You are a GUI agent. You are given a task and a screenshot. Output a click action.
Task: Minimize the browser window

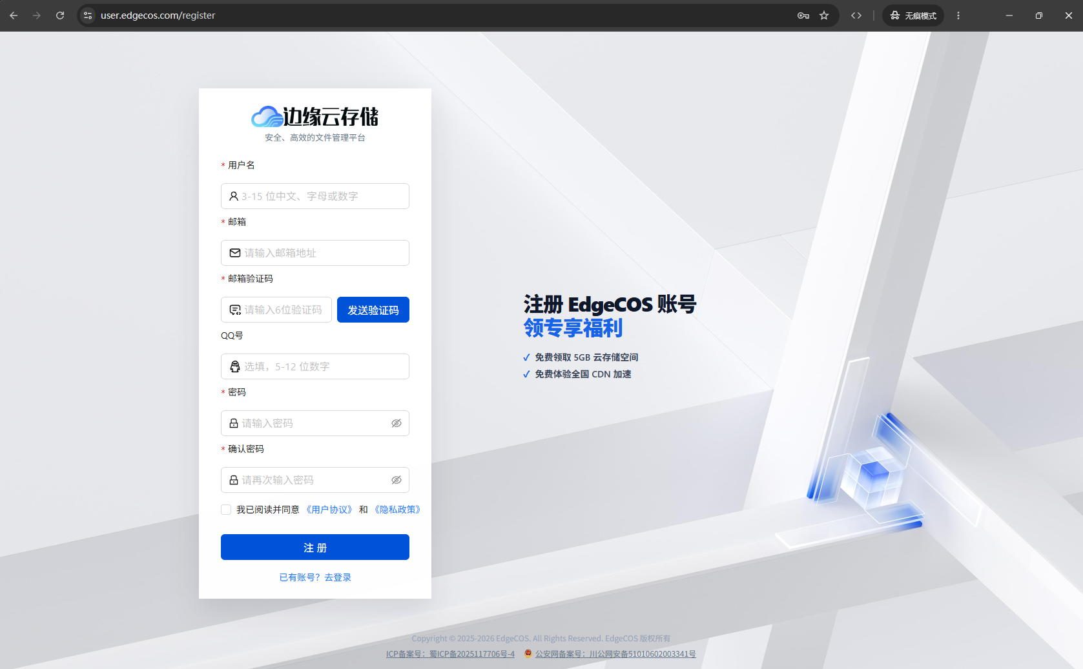[x=1009, y=15]
